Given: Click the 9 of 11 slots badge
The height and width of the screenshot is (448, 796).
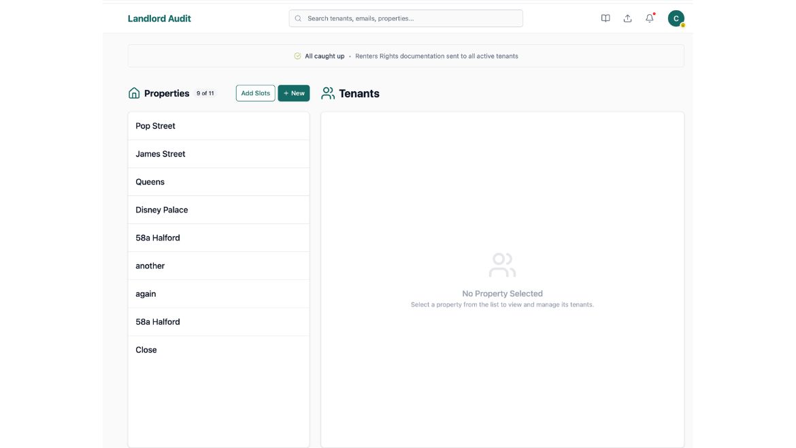Looking at the screenshot, I should pos(205,93).
